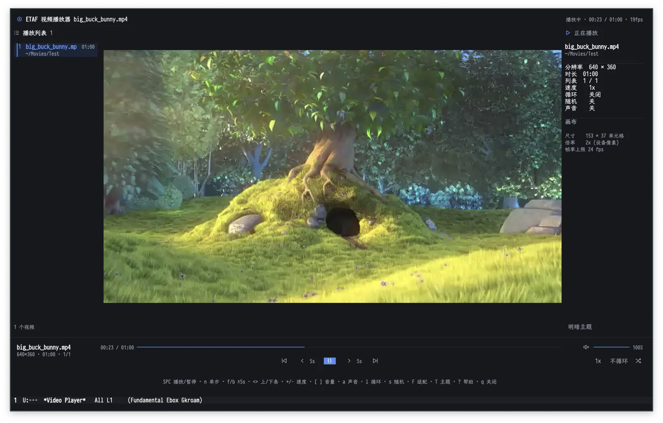Click the 随机 关 setting row

[580, 101]
